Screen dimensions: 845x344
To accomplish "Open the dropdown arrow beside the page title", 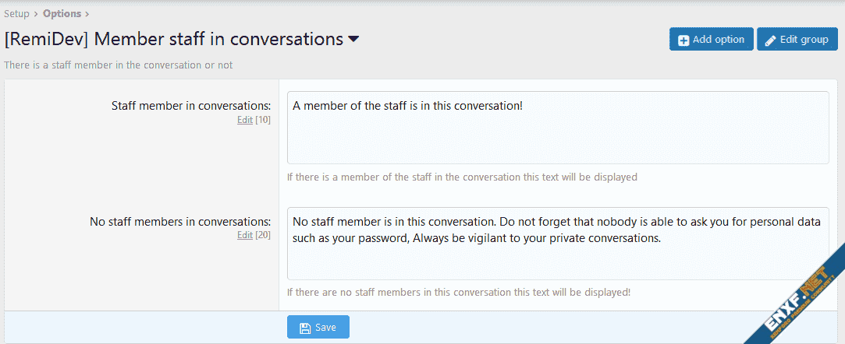I will [x=353, y=39].
